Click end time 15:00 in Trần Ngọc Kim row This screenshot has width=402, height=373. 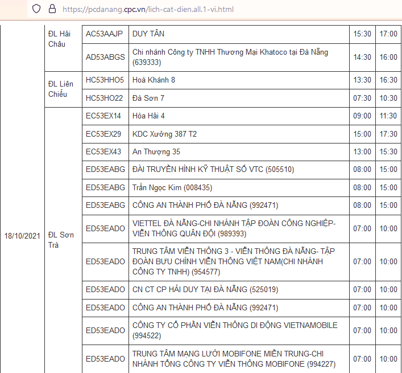[388, 188]
